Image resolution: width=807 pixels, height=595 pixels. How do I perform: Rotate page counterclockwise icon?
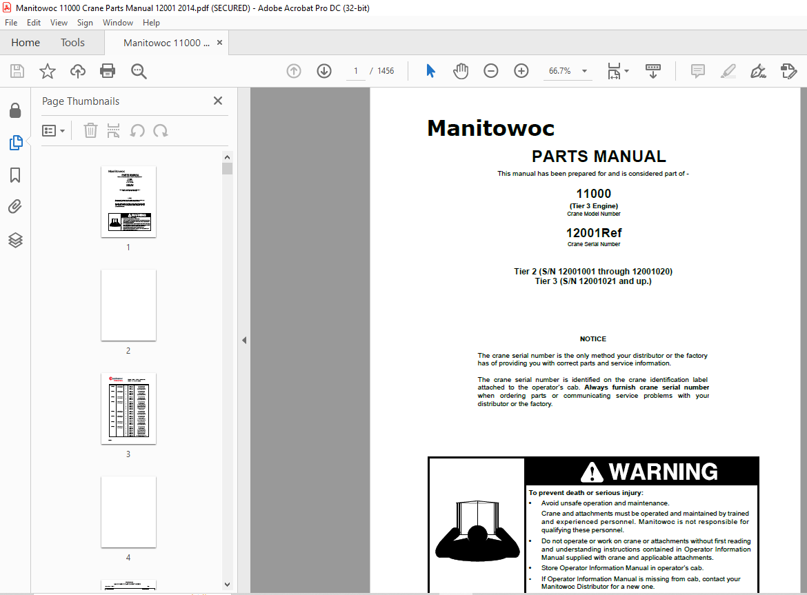click(137, 130)
